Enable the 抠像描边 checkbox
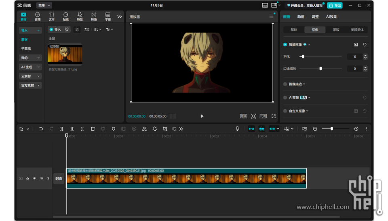388x221 pixels. [285, 84]
